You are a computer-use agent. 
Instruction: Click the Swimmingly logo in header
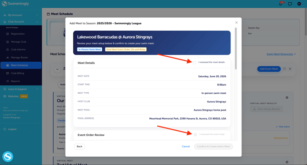[15, 4]
